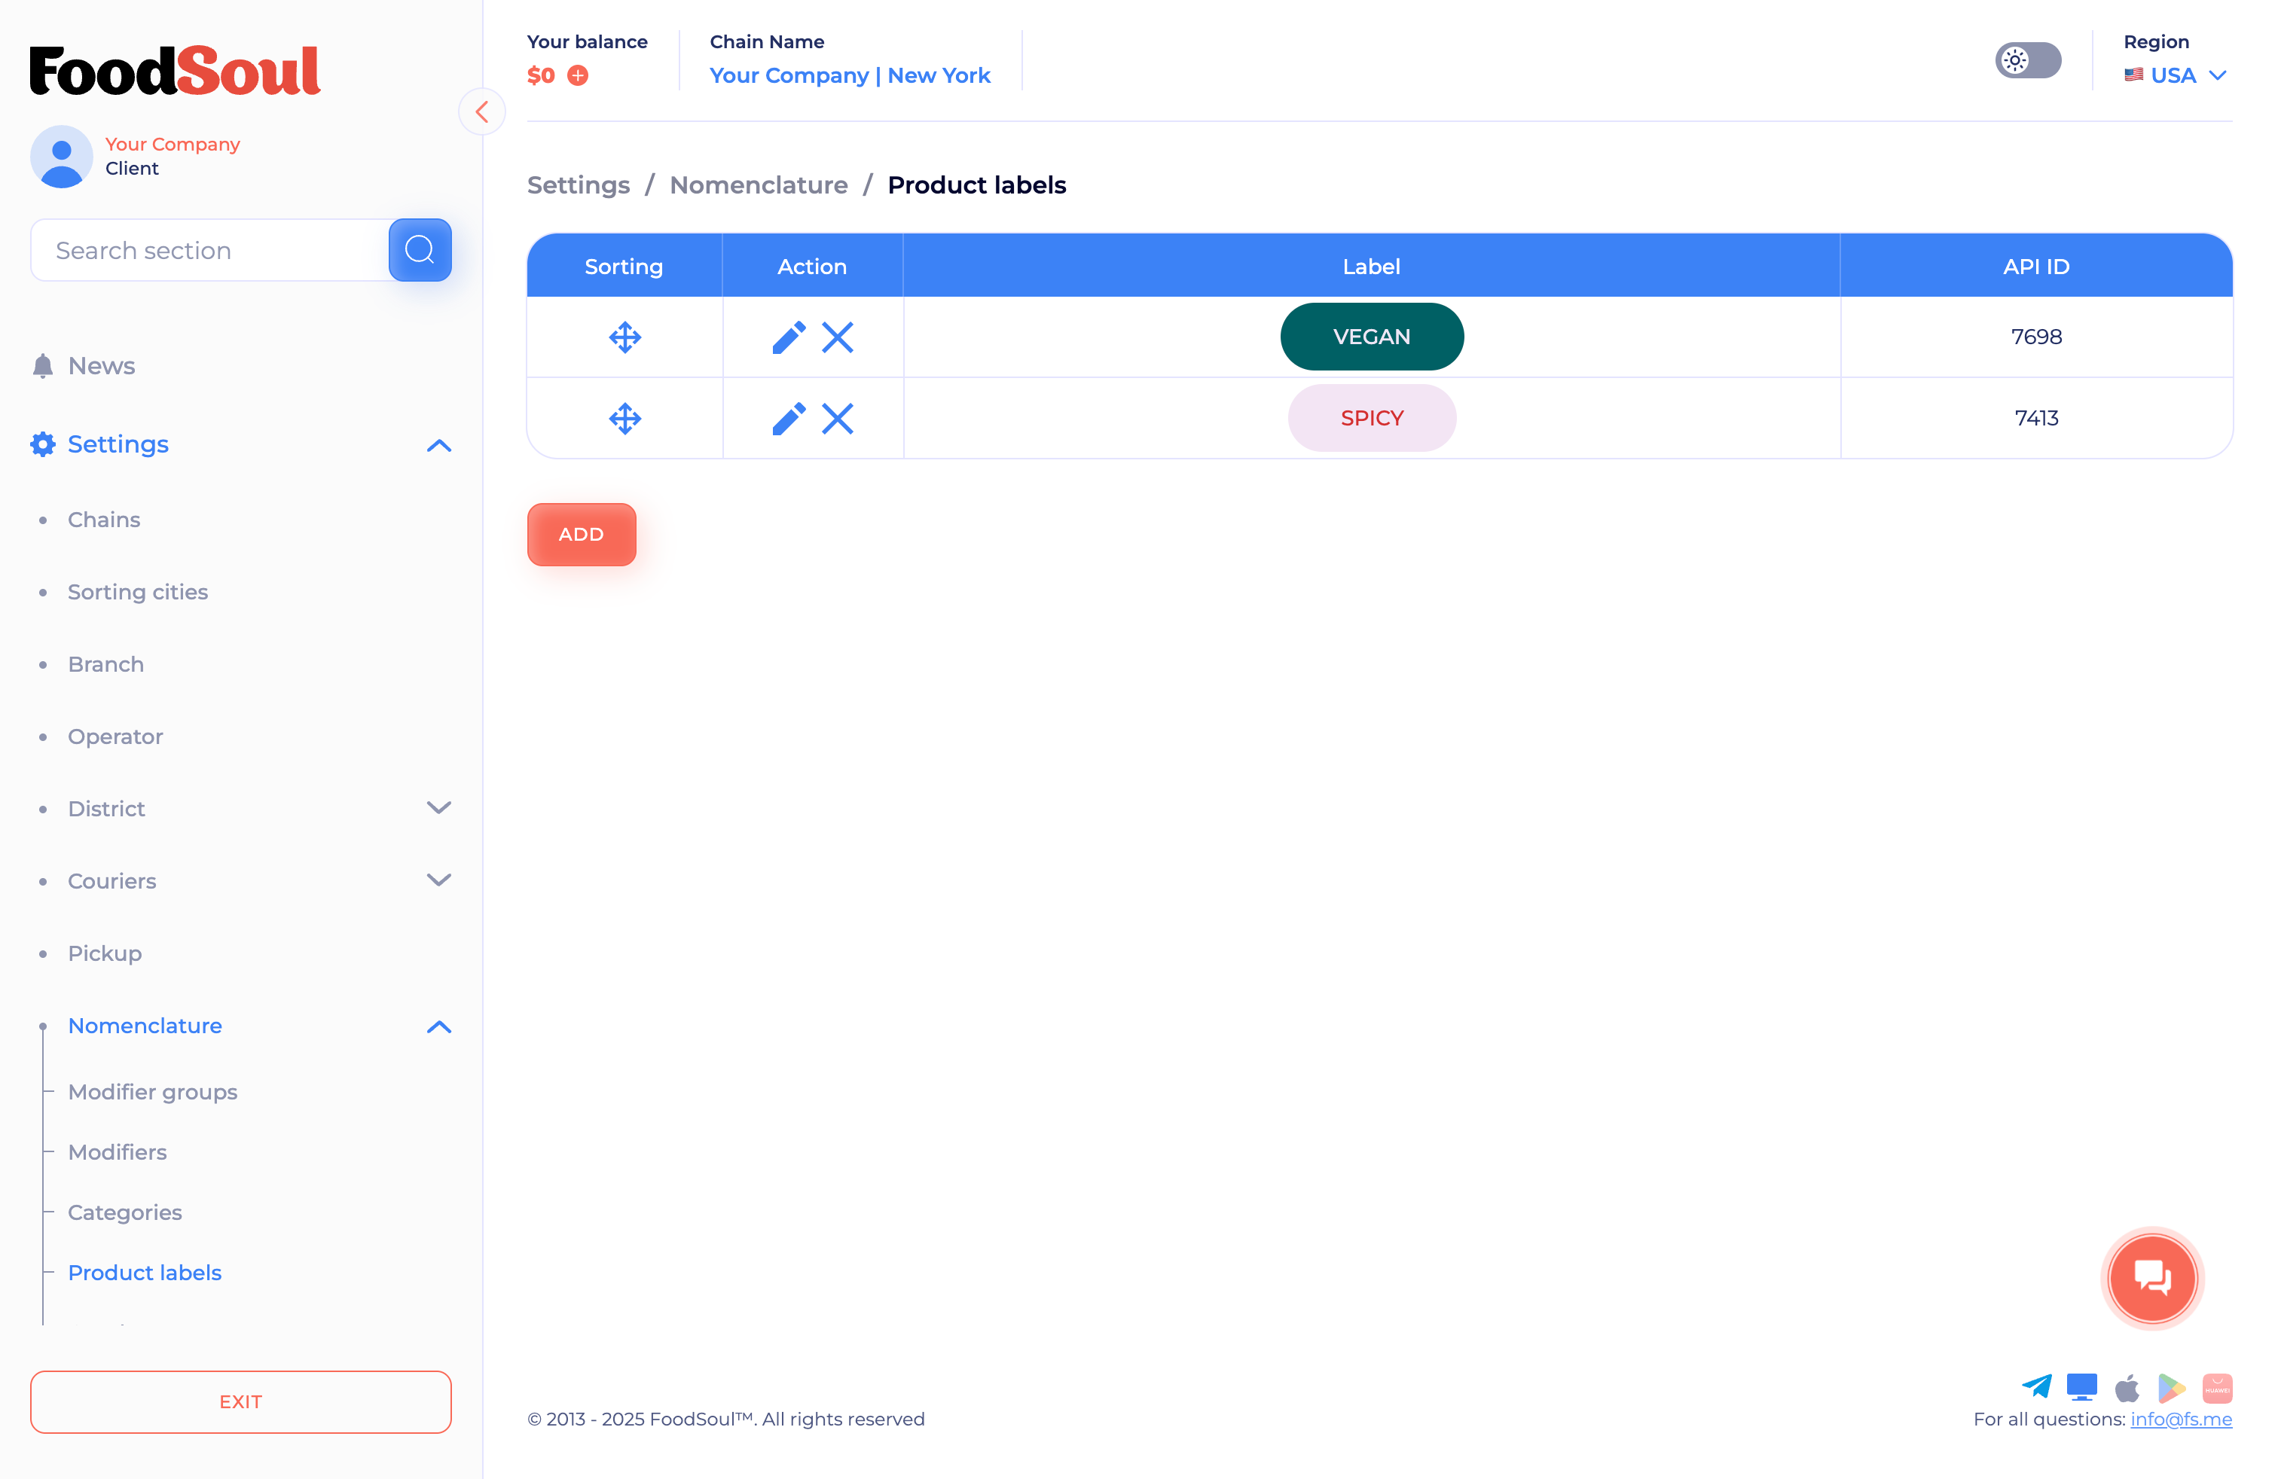Screen dimensions: 2278x1479
Task: Click the Apple app store icon
Action: [2127, 1387]
